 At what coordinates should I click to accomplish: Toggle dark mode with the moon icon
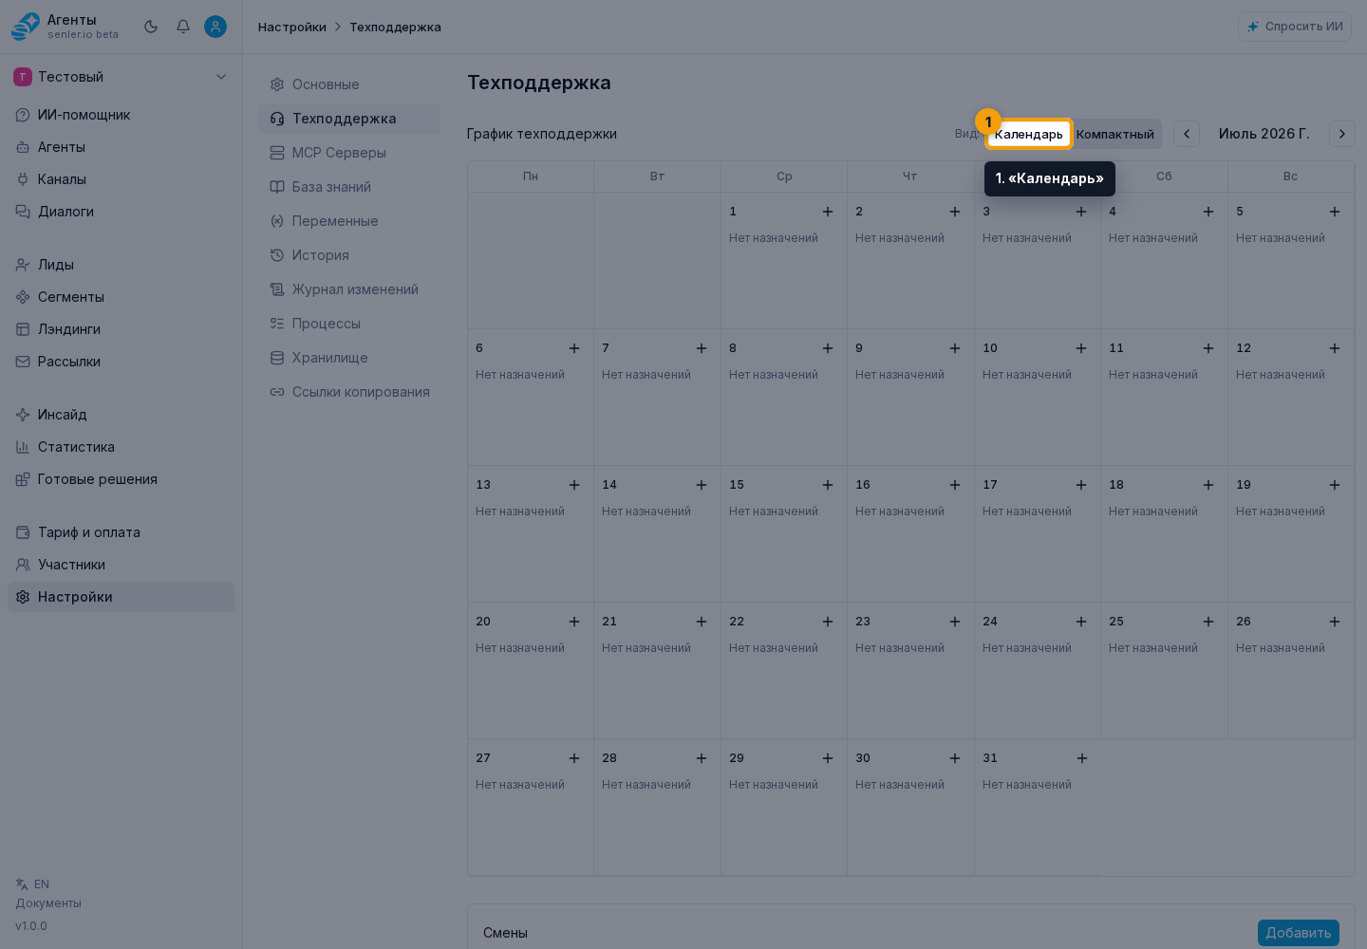[x=151, y=27]
